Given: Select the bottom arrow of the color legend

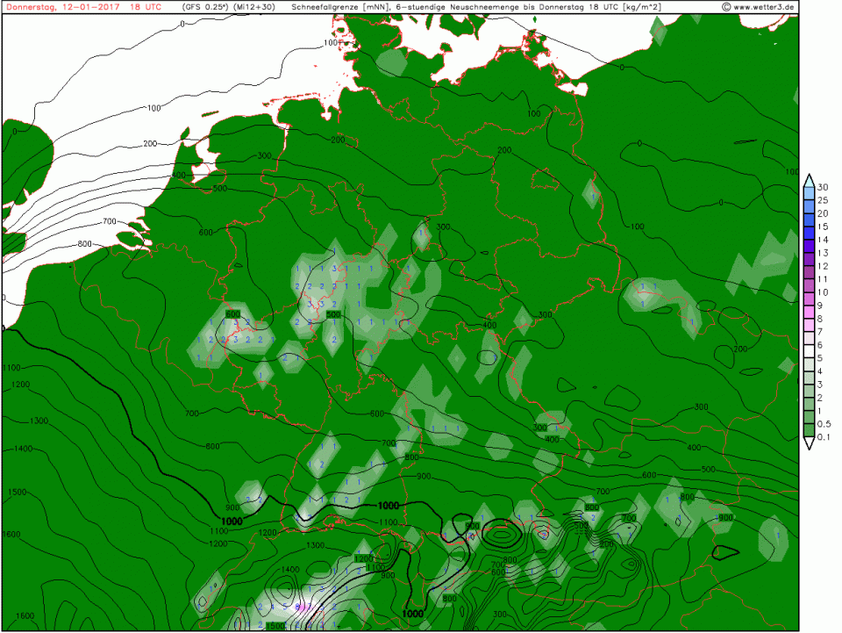Looking at the screenshot, I should pos(810,444).
